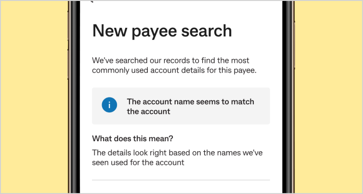Click "We've searched our records" text line
This screenshot has width=363, height=194.
(170, 61)
